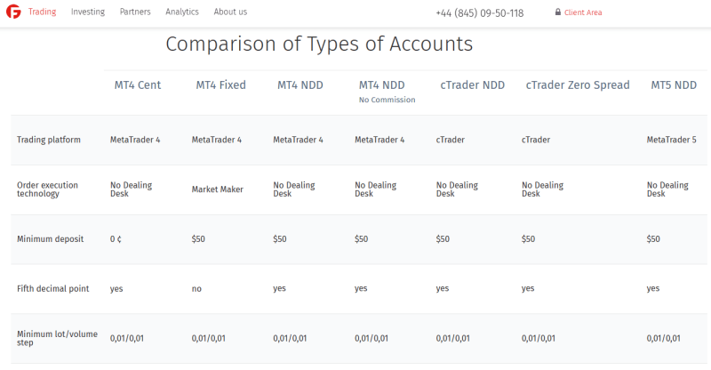Open the Investing menu
711x370 pixels.
tap(88, 12)
